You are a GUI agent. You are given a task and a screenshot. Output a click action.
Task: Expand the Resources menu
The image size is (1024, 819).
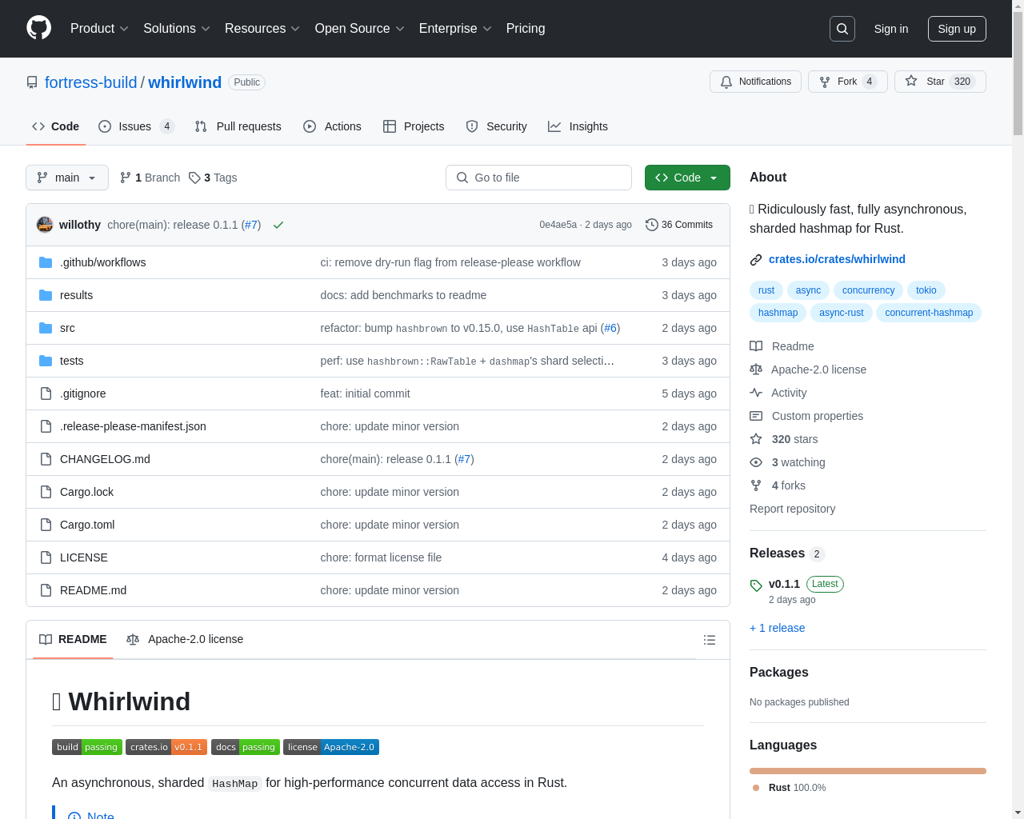click(x=262, y=29)
